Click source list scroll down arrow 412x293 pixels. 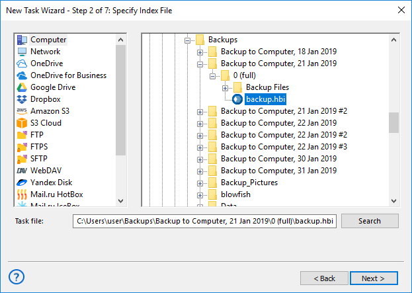coord(120,201)
